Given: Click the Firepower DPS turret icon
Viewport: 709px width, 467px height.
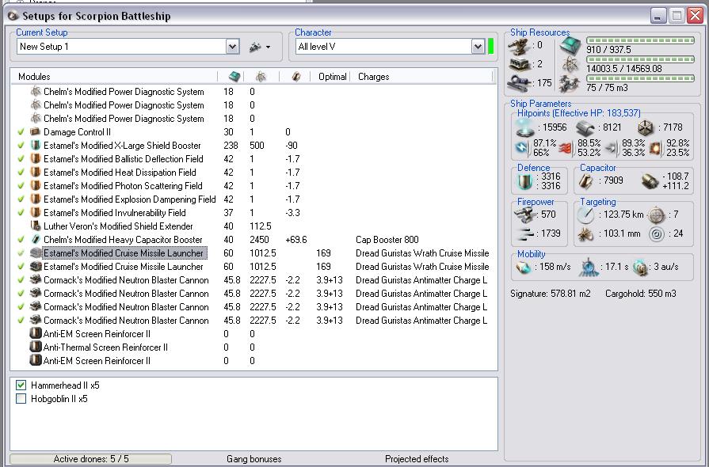Looking at the screenshot, I should point(525,215).
